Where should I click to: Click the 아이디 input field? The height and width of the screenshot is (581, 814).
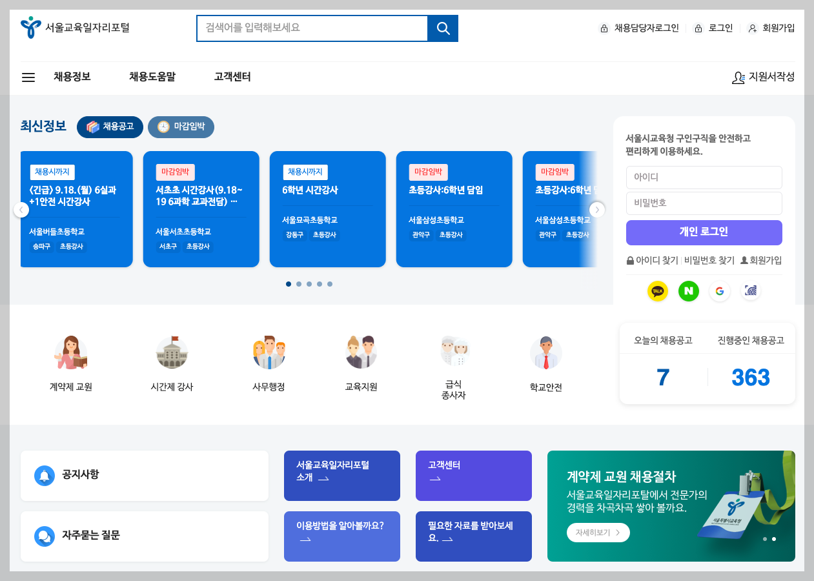704,178
